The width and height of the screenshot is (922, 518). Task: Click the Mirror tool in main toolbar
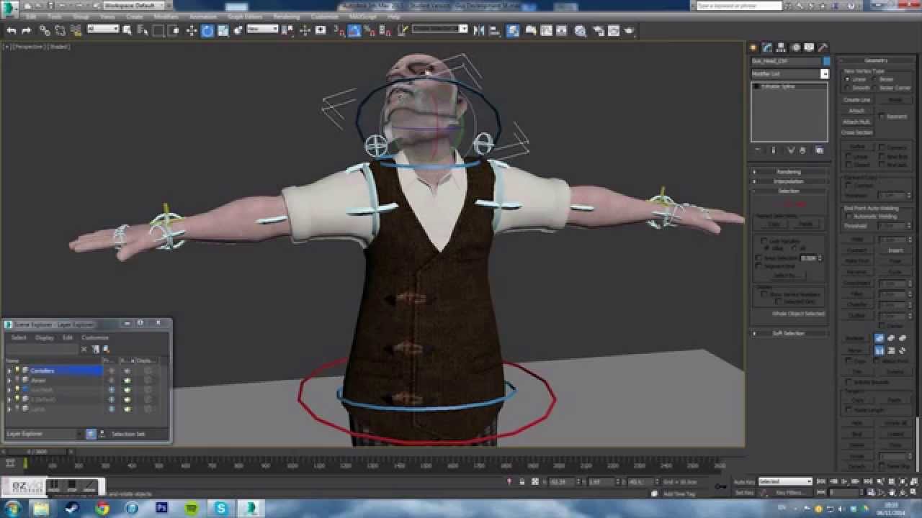(478, 30)
